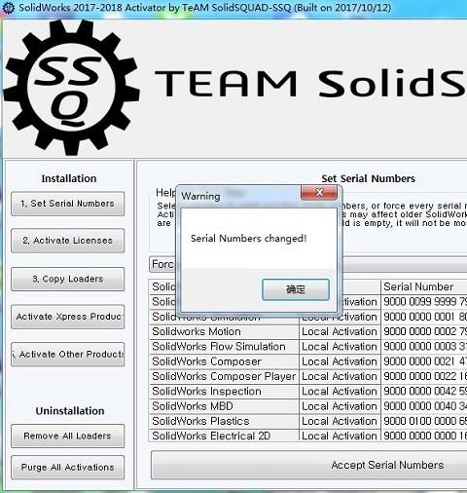Click serial number 9000 0100 0000
Screen dimensions: 467x493
[x=424, y=421]
